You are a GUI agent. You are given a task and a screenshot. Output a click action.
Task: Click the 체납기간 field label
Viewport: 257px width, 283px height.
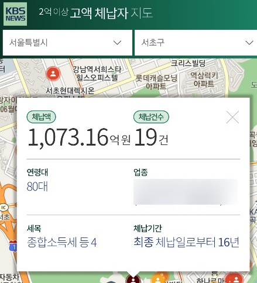tap(148, 228)
